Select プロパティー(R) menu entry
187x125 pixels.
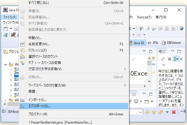pos(74,114)
